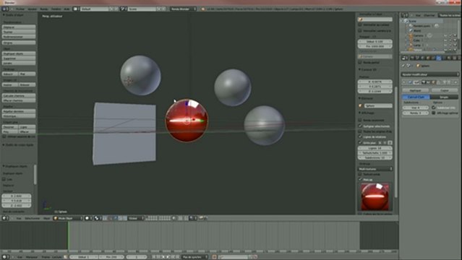Open the Render properties tab icon

pos(413,58)
